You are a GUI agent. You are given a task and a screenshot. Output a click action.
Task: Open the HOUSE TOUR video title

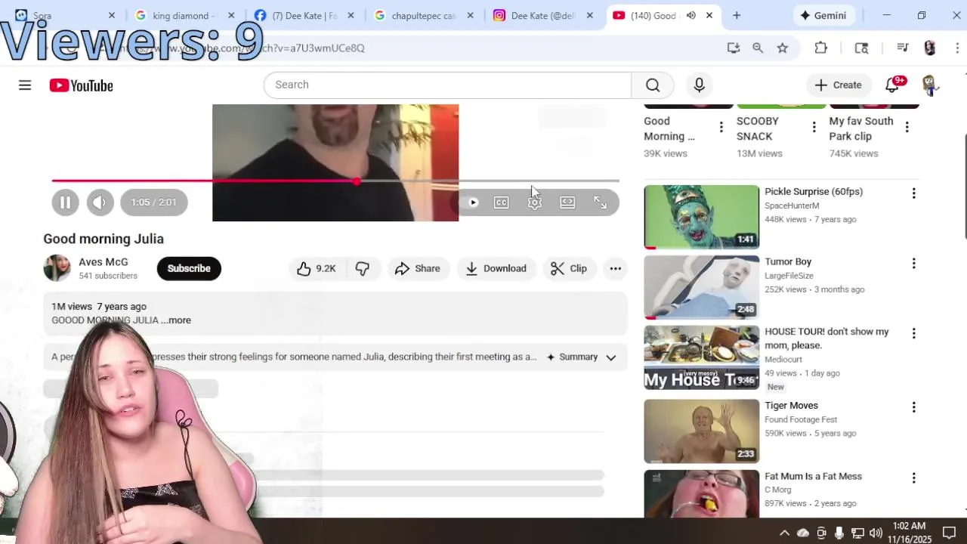tap(826, 338)
